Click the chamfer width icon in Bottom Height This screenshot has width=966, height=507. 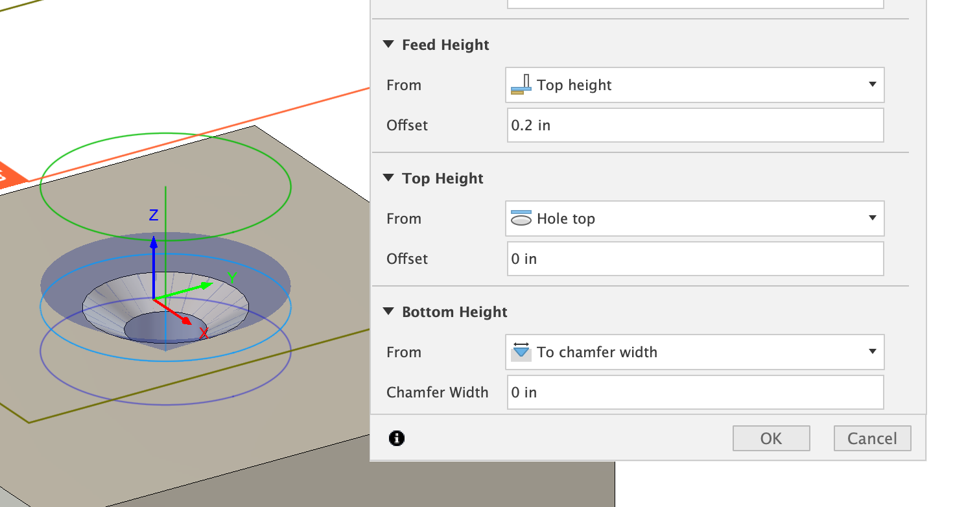520,352
